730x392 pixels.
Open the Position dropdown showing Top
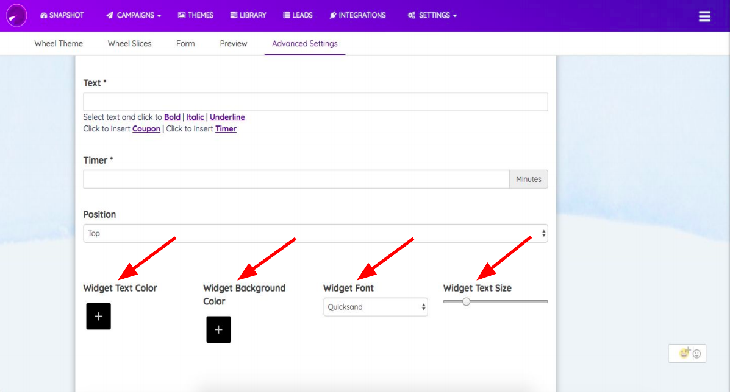[x=316, y=234]
